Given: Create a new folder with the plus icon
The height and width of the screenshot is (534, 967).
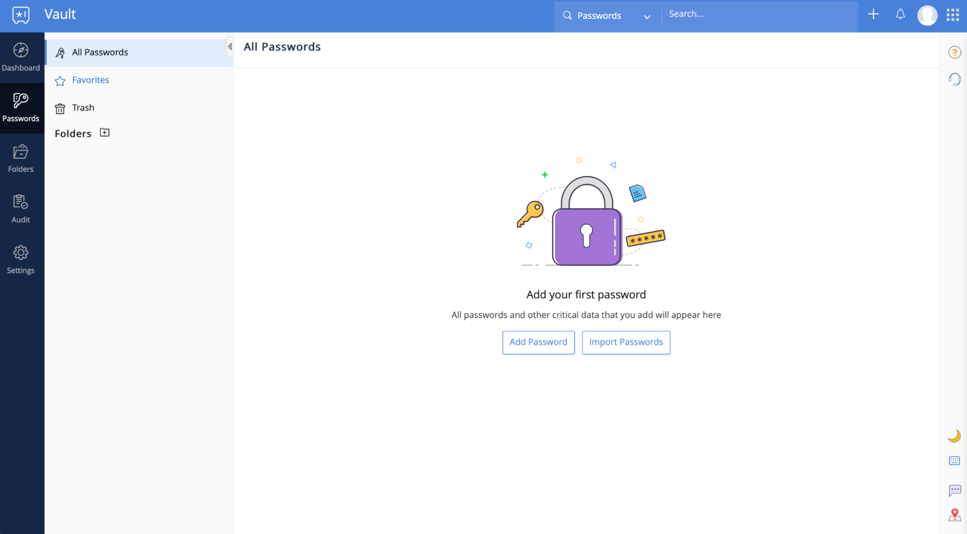Looking at the screenshot, I should pos(104,132).
